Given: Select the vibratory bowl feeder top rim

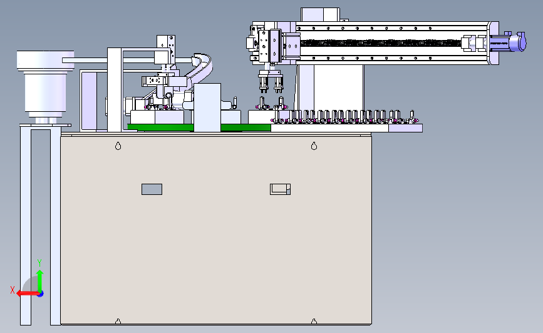Looking at the screenshot, I should (45, 61).
